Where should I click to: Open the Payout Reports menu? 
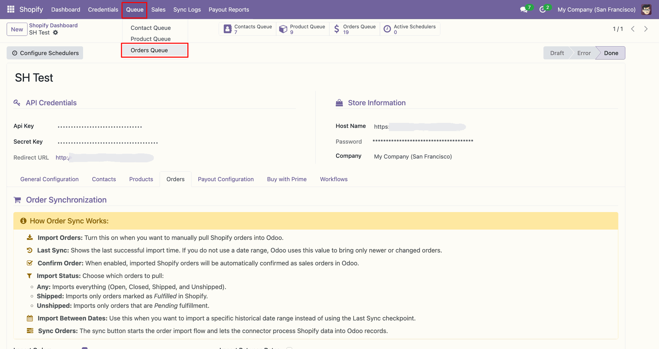tap(229, 10)
